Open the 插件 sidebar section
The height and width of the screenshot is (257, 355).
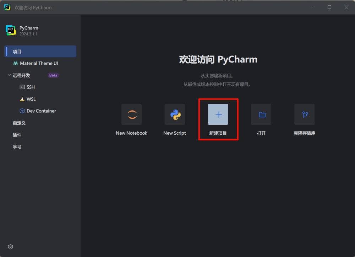(x=17, y=135)
